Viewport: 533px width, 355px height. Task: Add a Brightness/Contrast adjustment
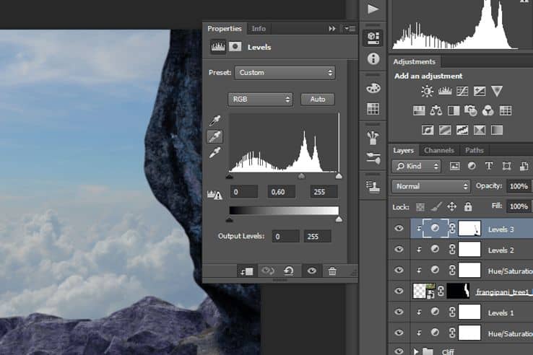[427, 91]
